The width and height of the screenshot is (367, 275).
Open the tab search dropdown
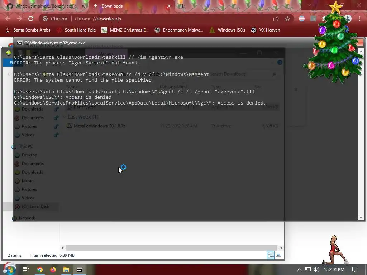(x=309, y=5)
